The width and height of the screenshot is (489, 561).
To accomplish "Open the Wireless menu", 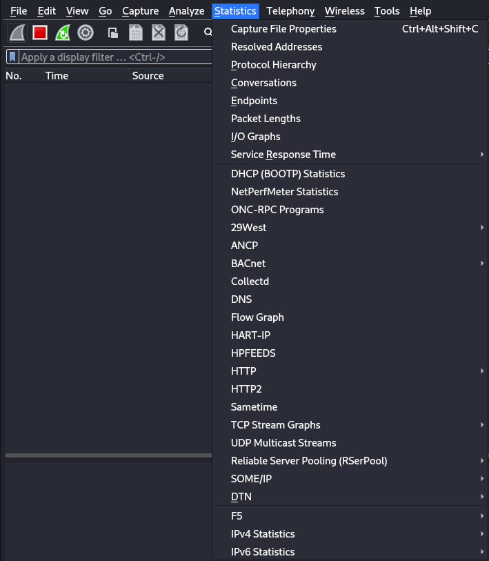I will click(344, 11).
